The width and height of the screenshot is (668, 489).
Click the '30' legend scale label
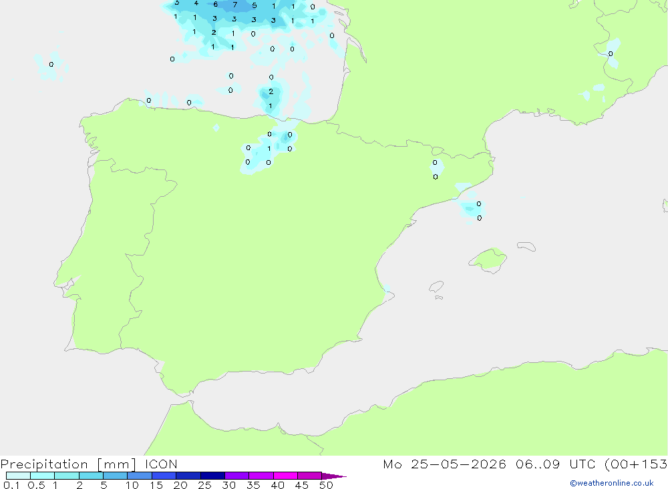coord(228,485)
